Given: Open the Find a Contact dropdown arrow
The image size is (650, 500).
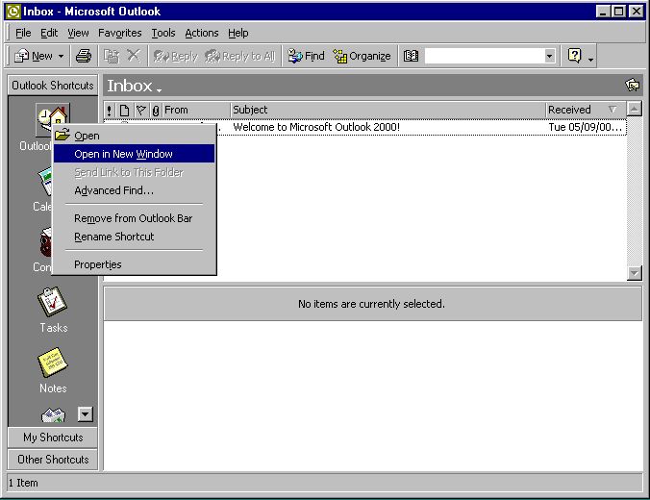Looking at the screenshot, I should pyautogui.click(x=550, y=56).
